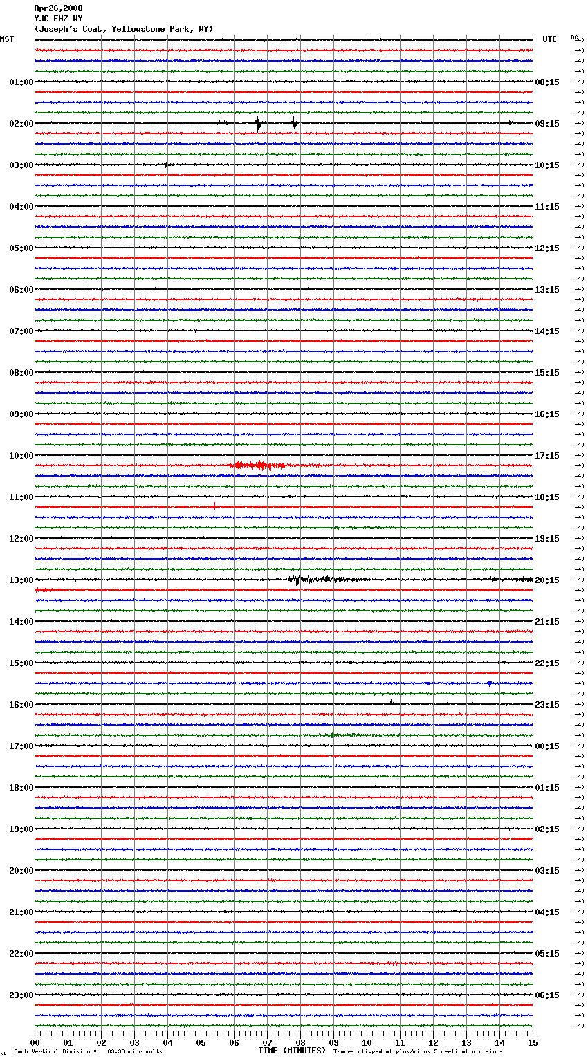Screen dimensions: 588x1061
Task: Click the 00:15 UTC time label
Action: pyautogui.click(x=547, y=746)
